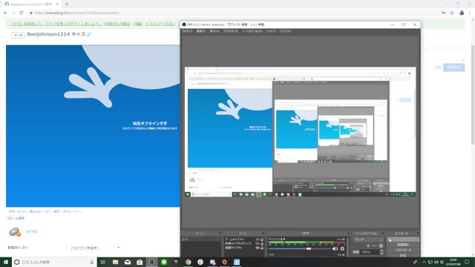Click the LINE app in the taskbar
This screenshot has width=475, height=267.
coord(164,262)
